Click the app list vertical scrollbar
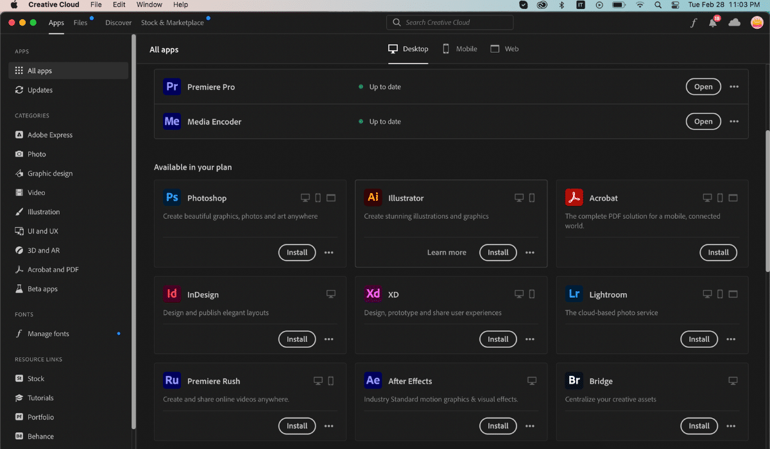Screen dimensions: 770x449 click(x=767, y=202)
